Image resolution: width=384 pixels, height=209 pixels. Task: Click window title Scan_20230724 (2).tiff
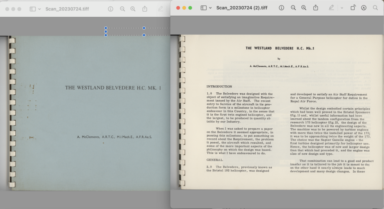[242, 8]
